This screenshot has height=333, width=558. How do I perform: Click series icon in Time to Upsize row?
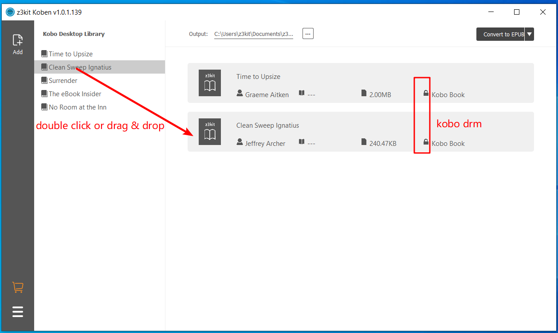click(x=302, y=93)
